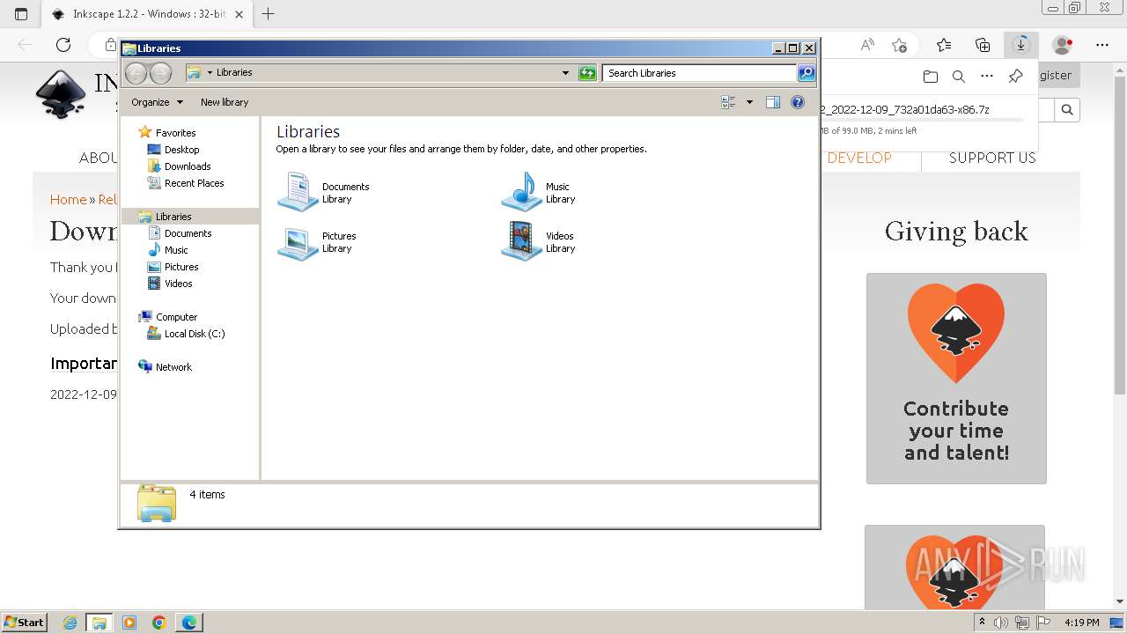Switch to the Inkscape 1.2.2 browser tab
The height and width of the screenshot is (634, 1127).
coord(145,14)
